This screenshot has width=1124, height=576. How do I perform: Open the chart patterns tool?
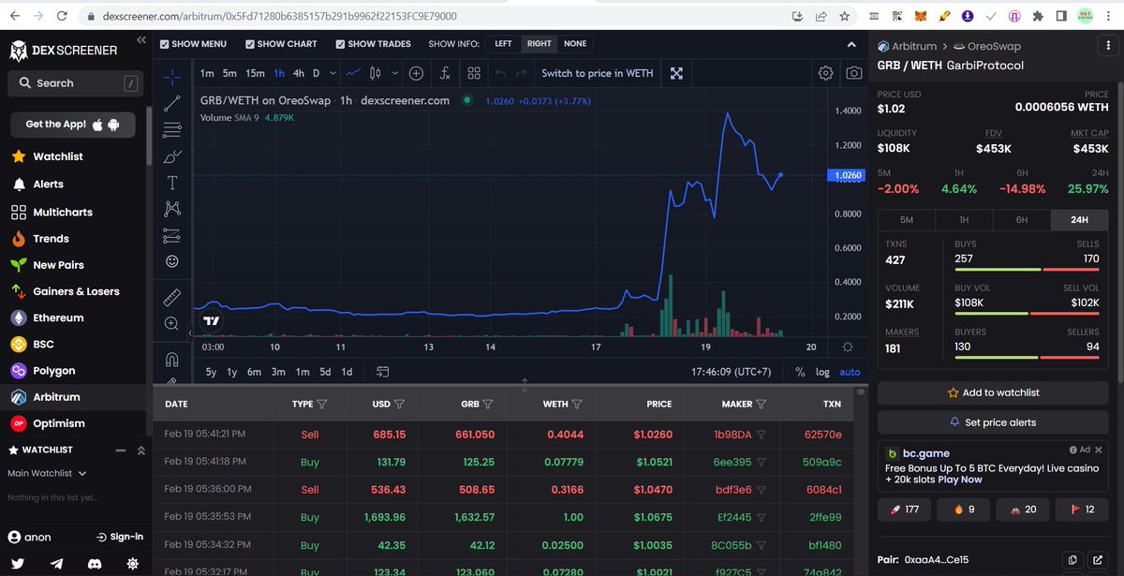[x=172, y=208]
